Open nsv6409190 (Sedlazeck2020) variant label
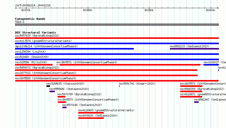The width and height of the screenshot is (226, 128). [98, 116]
